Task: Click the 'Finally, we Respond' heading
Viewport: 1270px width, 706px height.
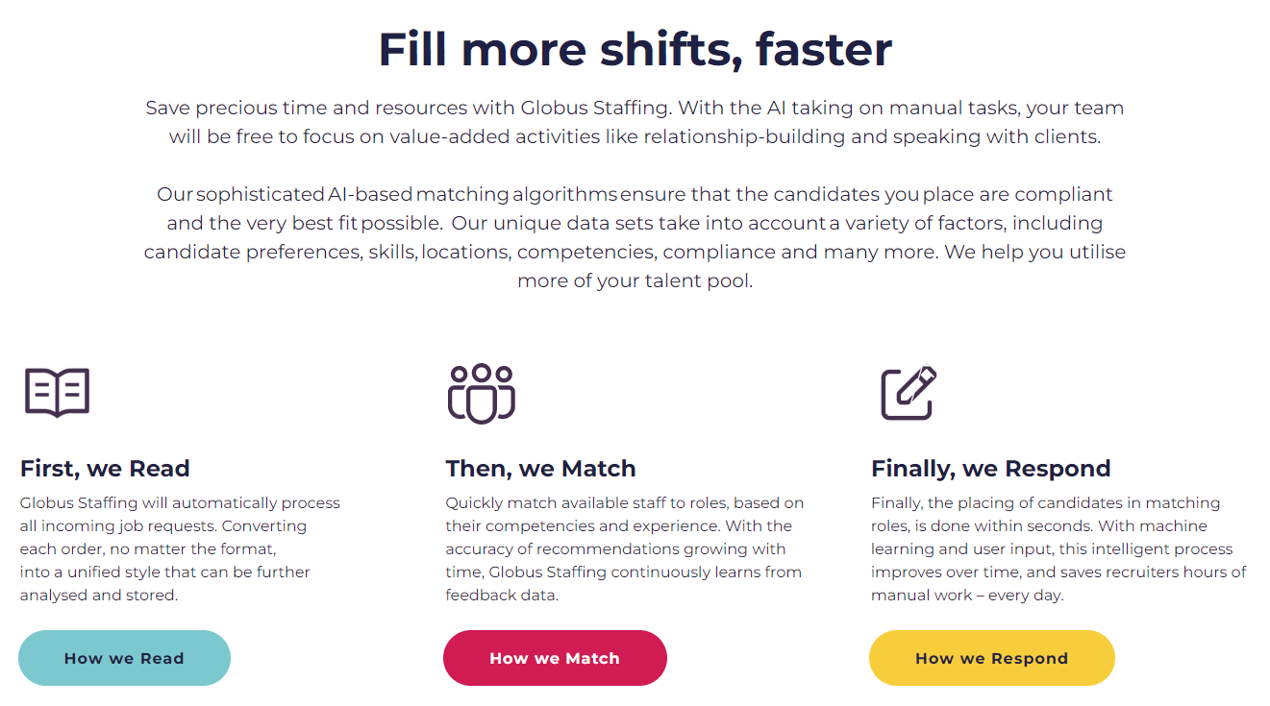Action: coord(990,468)
